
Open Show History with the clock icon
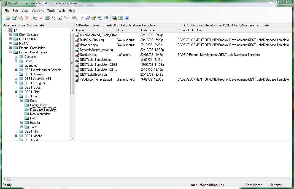coord(100,18)
